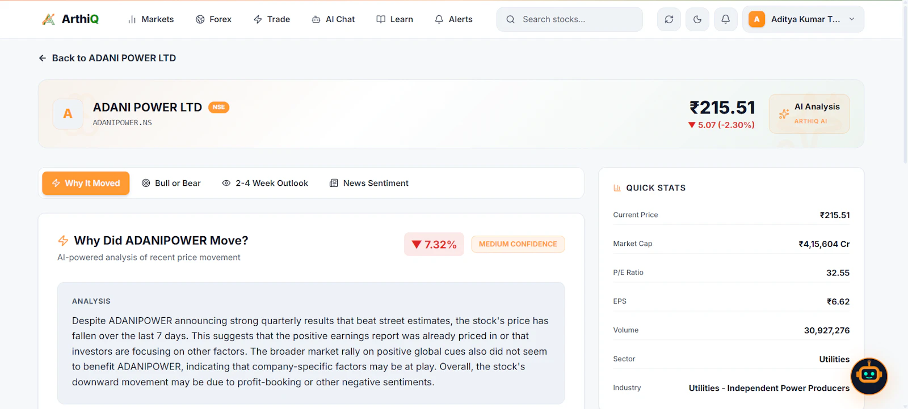Image resolution: width=908 pixels, height=409 pixels.
Task: Click the Forex globe icon
Action: tap(200, 19)
